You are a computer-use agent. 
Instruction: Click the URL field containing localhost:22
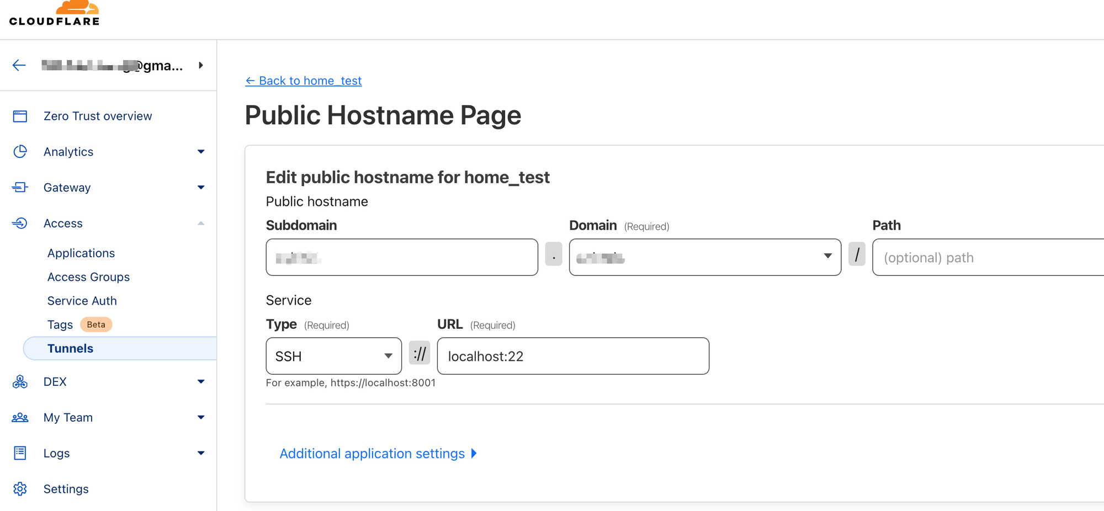pyautogui.click(x=573, y=356)
